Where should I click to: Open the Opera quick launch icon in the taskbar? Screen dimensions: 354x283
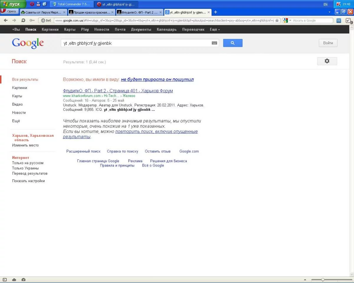pos(32,4)
